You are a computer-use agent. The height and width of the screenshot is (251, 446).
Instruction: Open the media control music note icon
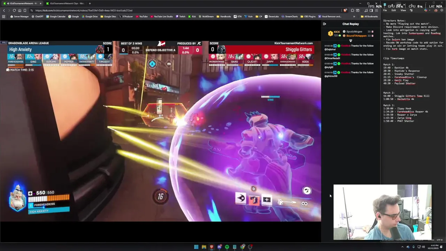[x=366, y=10]
